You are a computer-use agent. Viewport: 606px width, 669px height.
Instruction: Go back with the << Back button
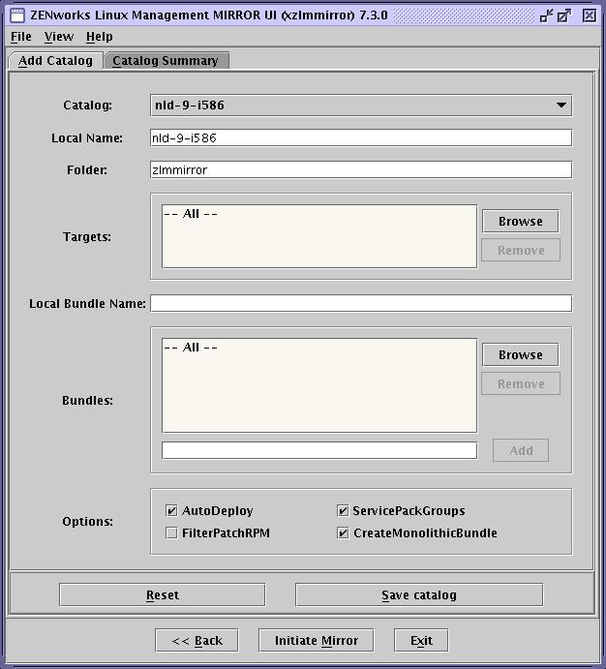(x=197, y=640)
